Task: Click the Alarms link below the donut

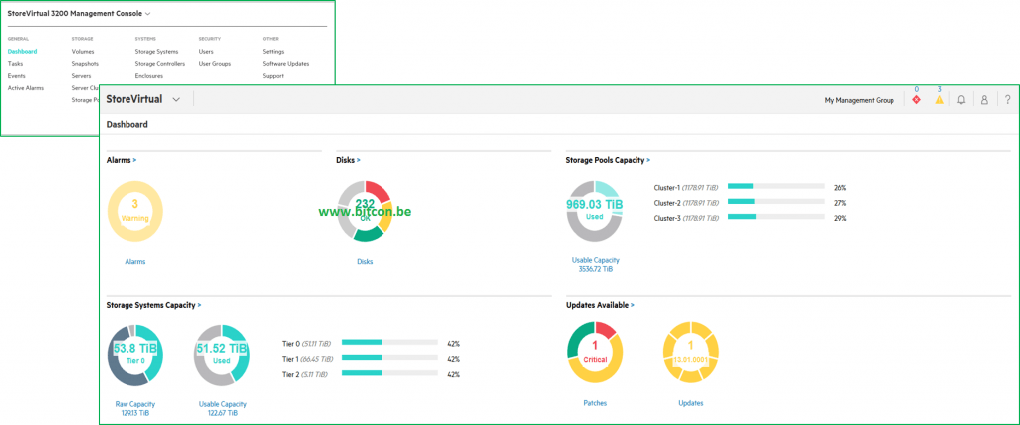Action: point(135,262)
